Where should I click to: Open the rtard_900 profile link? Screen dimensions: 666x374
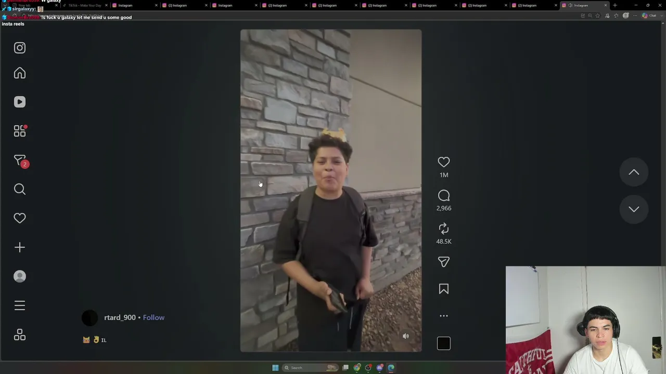point(120,317)
